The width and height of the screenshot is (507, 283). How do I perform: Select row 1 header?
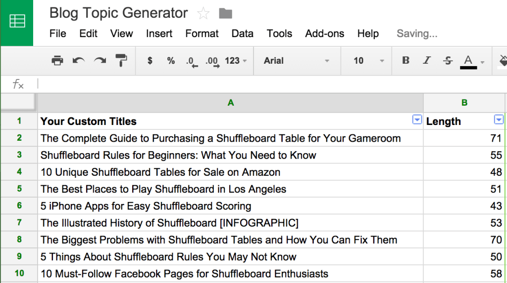[19, 121]
